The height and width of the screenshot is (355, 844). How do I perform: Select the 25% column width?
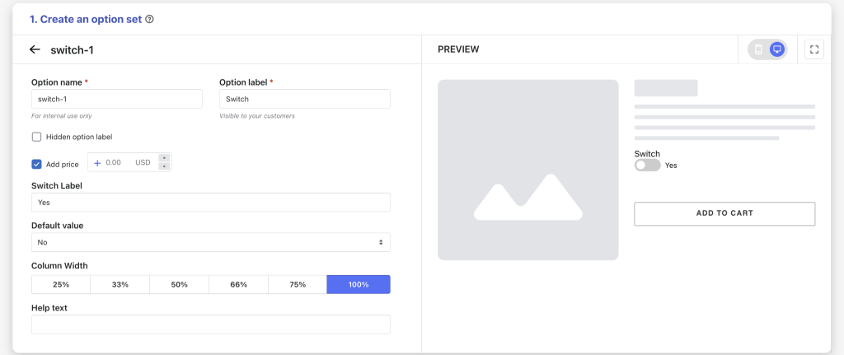point(61,284)
